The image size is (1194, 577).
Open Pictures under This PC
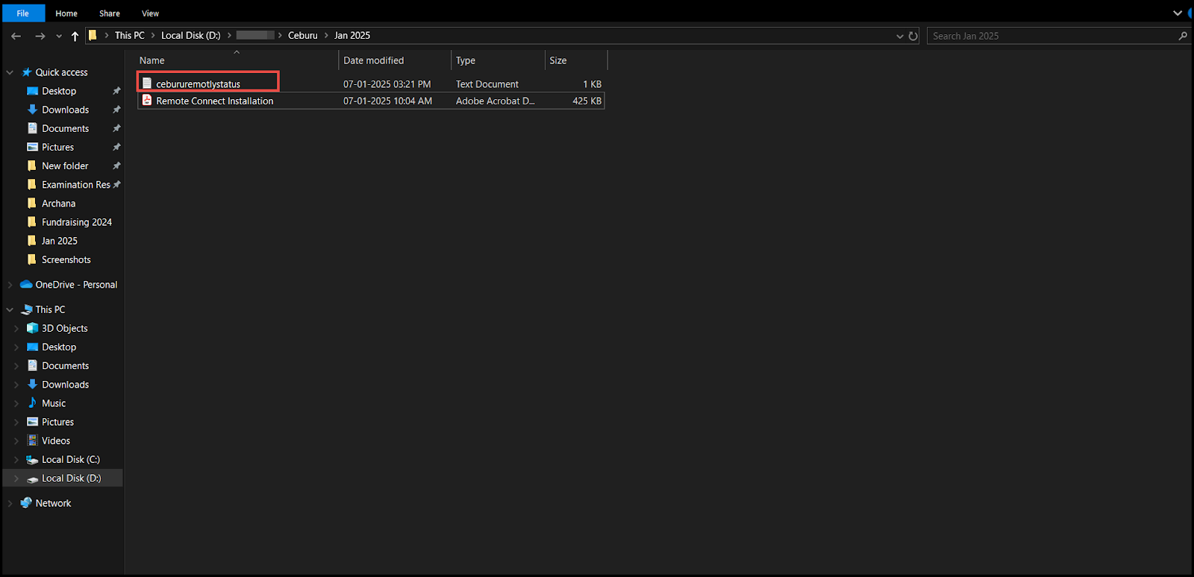coord(57,422)
